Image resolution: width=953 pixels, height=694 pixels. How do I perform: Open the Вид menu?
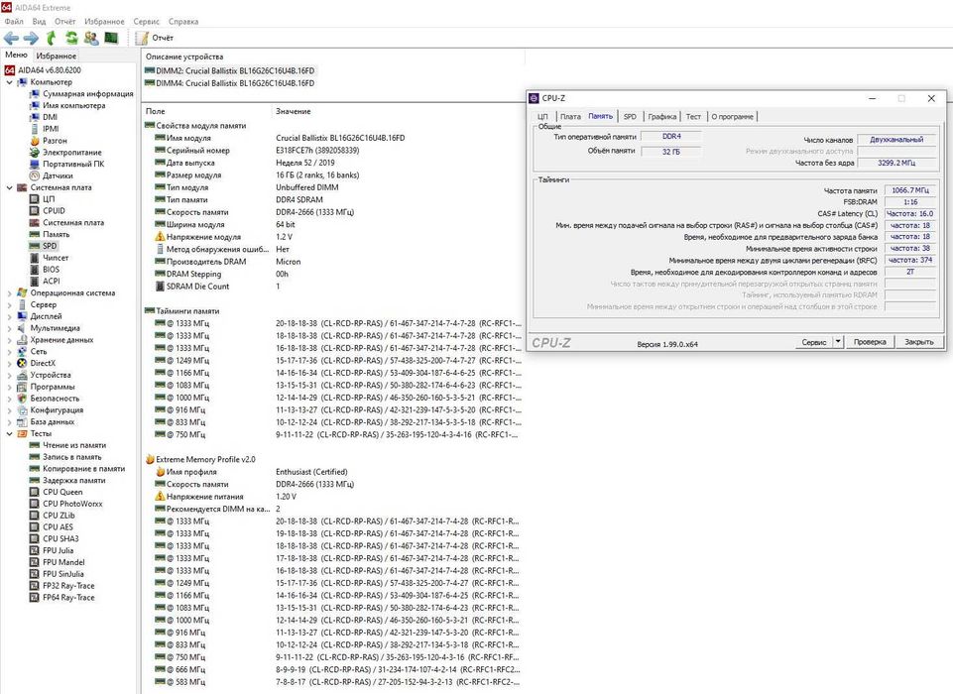(x=39, y=21)
